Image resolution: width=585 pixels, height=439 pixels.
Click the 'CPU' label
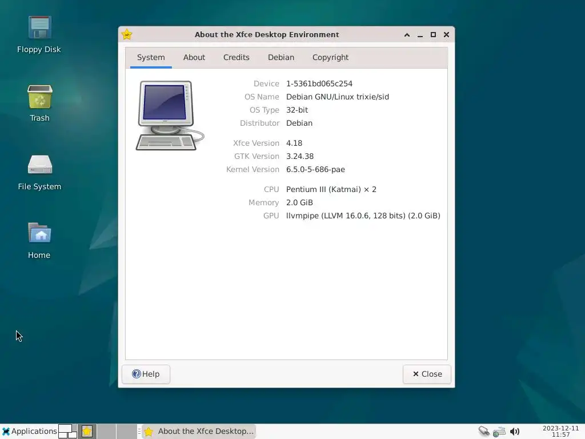[271, 189]
